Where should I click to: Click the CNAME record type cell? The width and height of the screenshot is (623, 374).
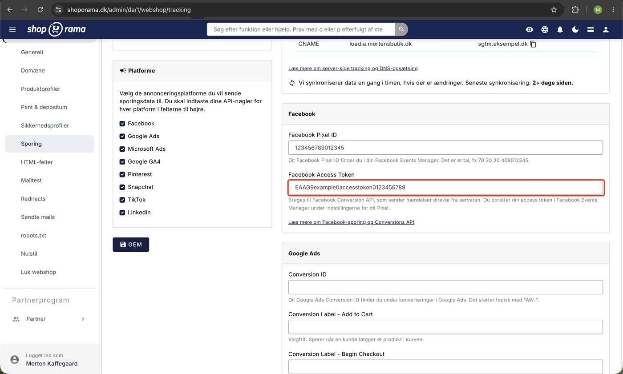coord(309,44)
